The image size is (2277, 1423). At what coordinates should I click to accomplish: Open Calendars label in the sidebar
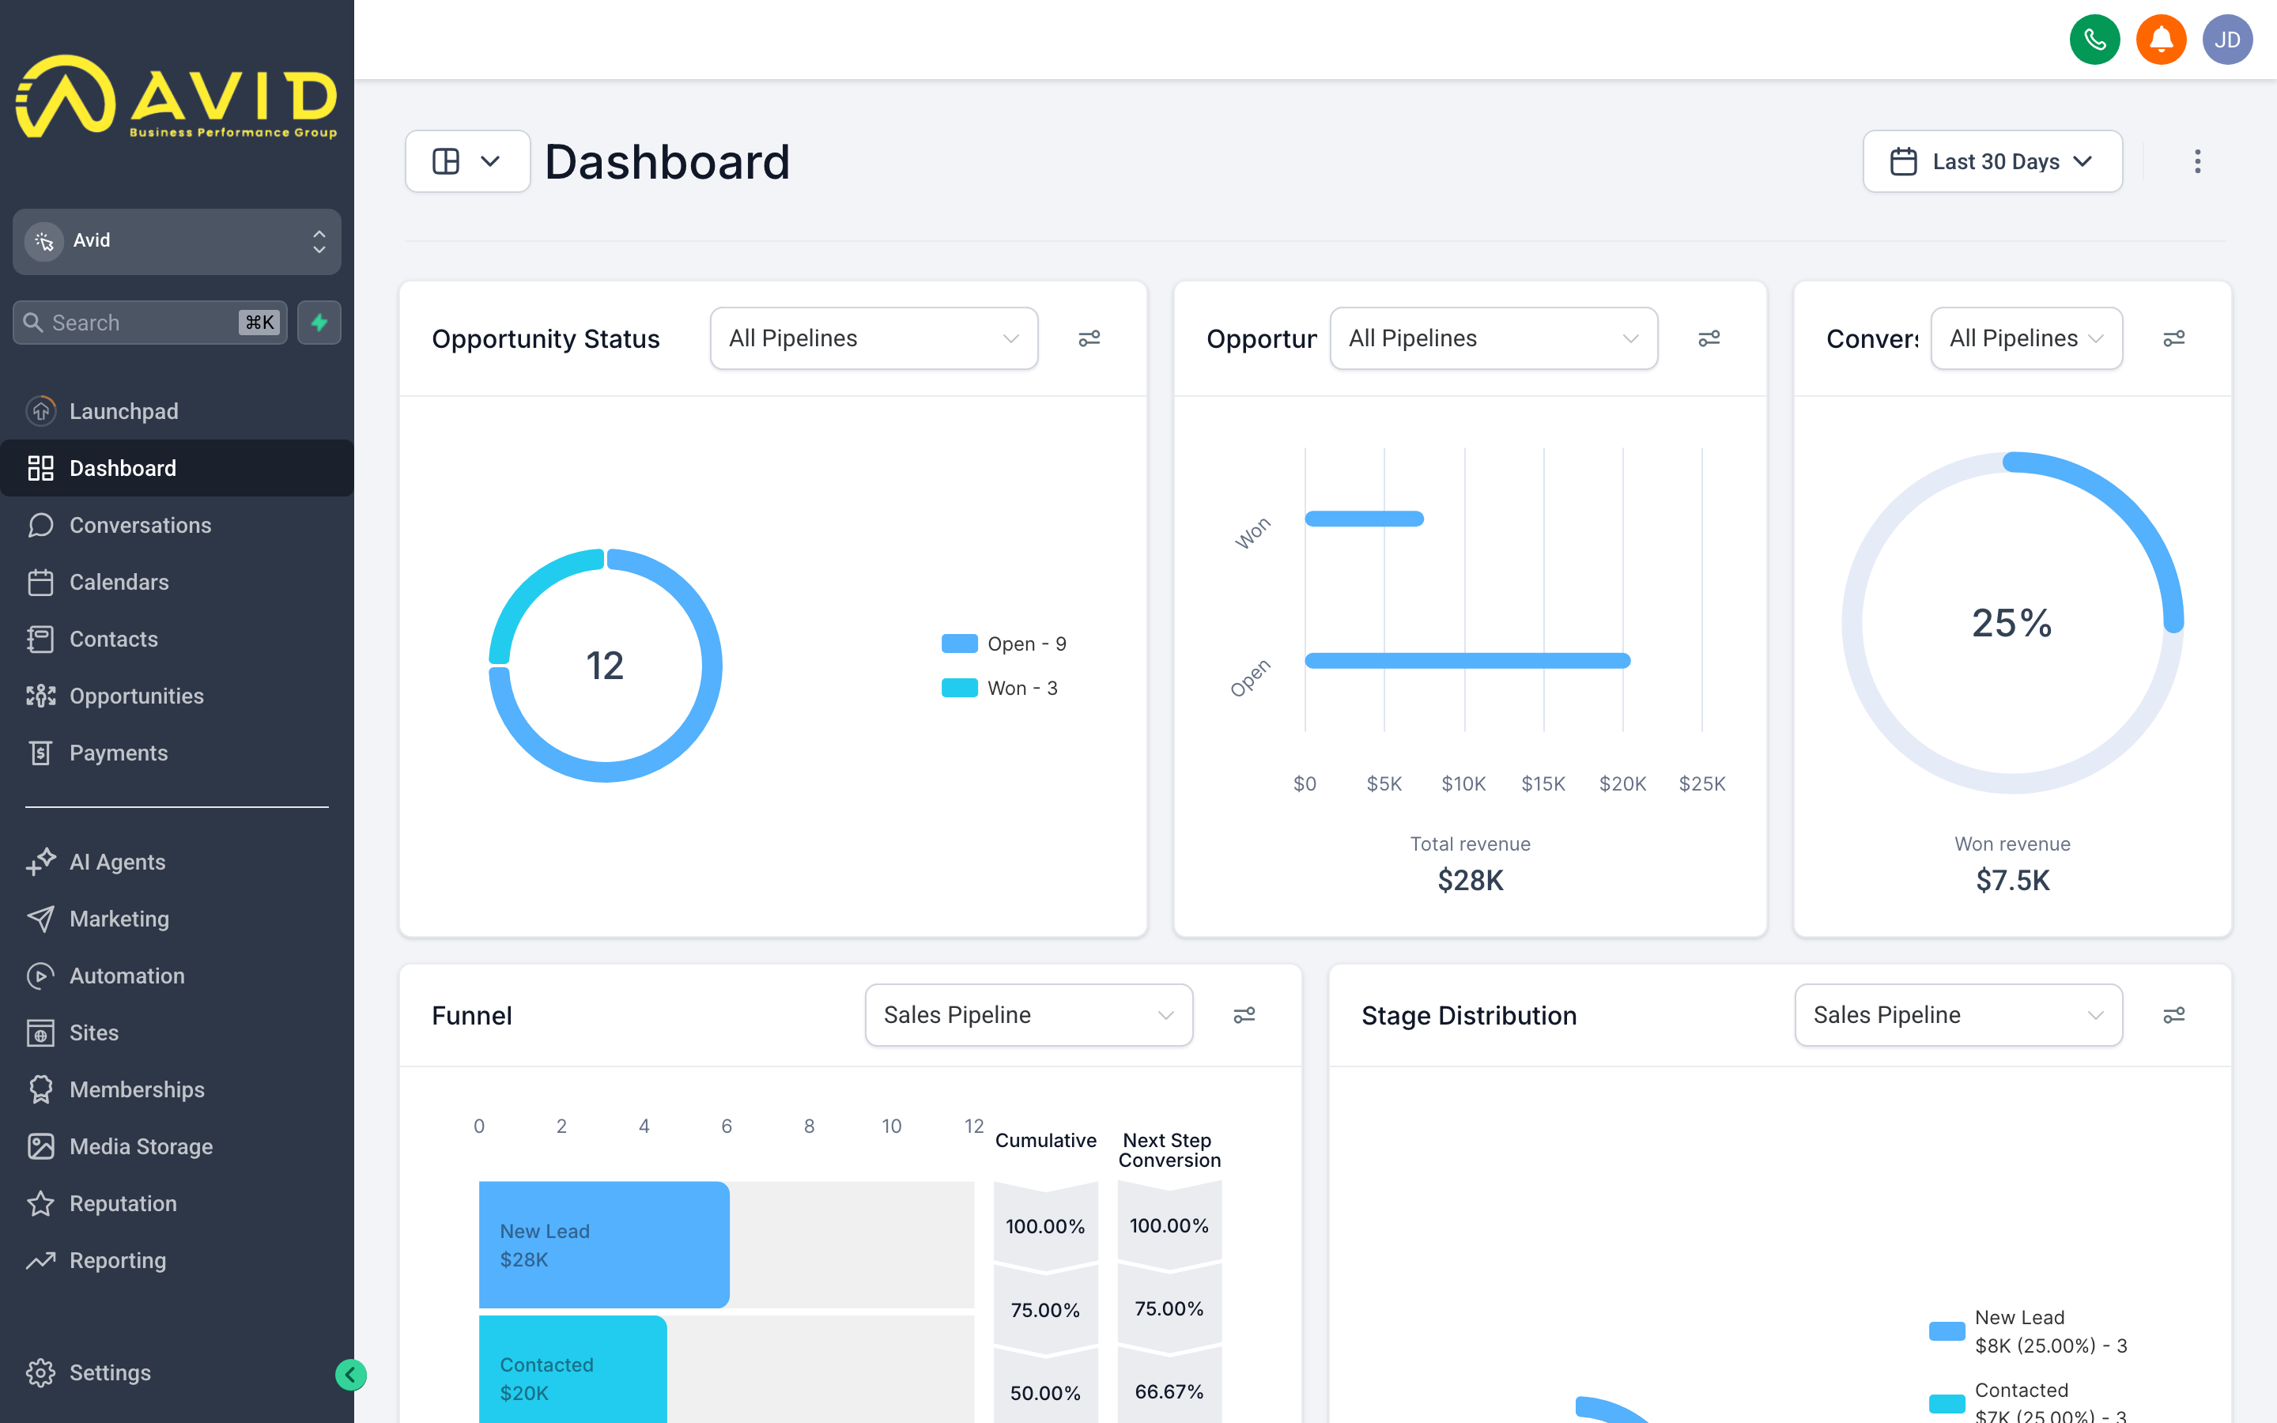(119, 583)
